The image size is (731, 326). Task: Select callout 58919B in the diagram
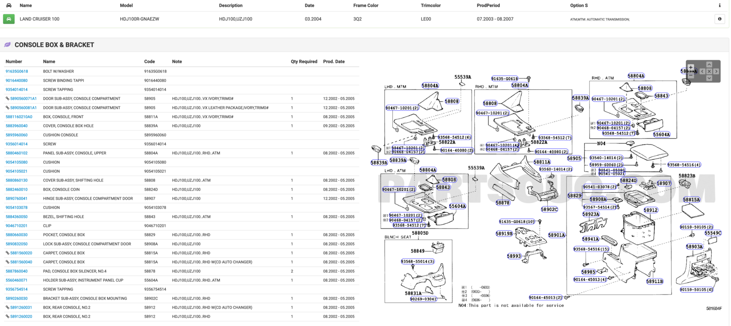[504, 233]
